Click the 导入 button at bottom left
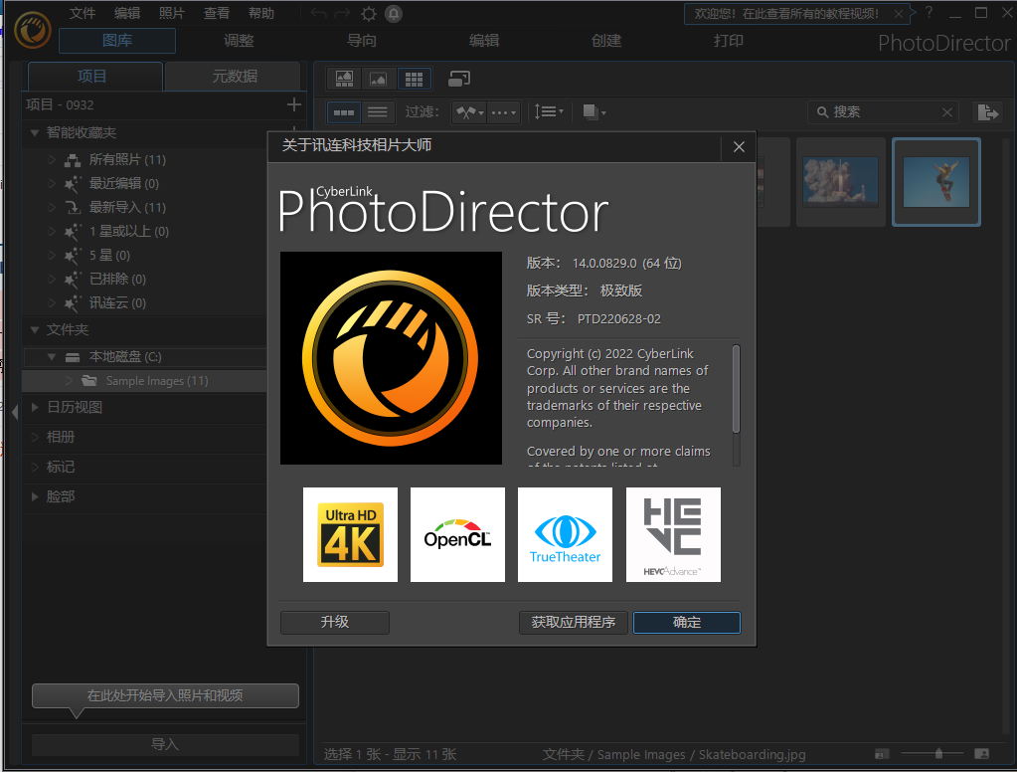The image size is (1017, 772). pyautogui.click(x=165, y=744)
